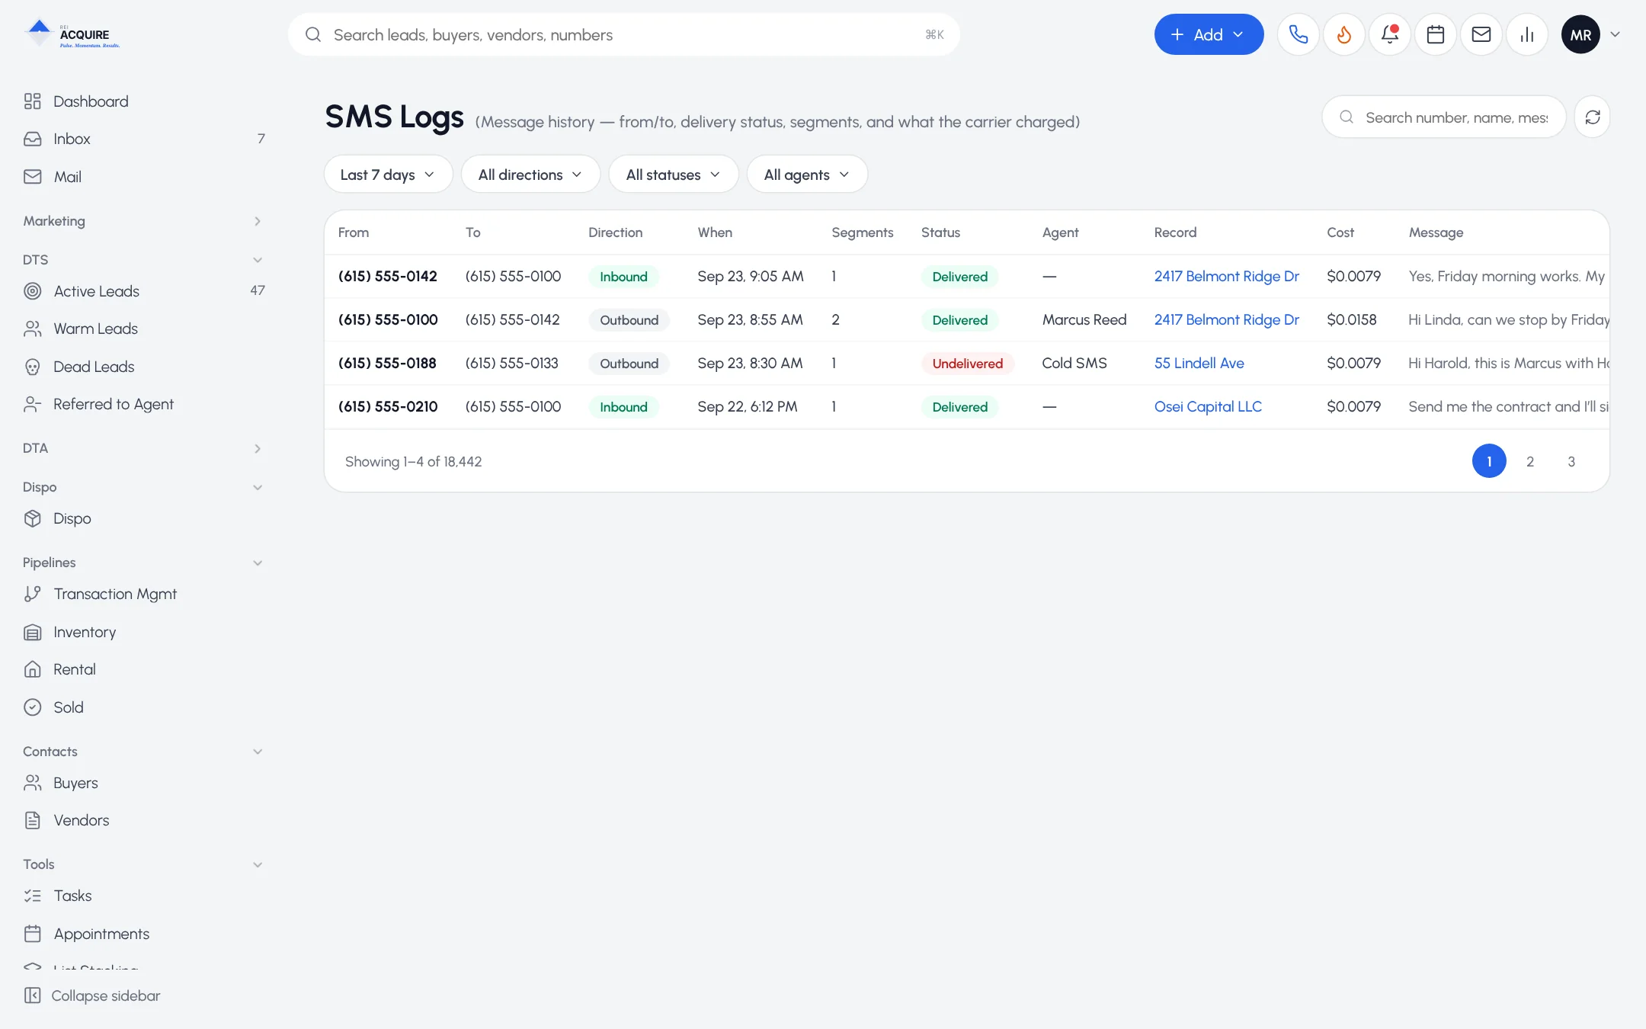The image size is (1646, 1029).
Task: Open the bar chart reports icon
Action: (1526, 34)
